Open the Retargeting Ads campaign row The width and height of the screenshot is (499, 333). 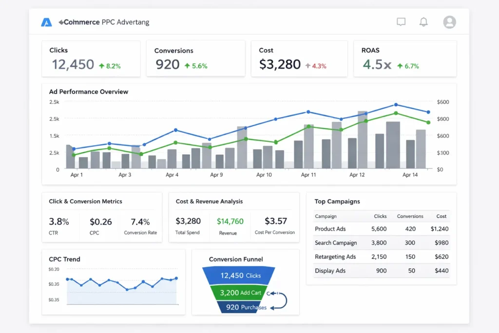click(381, 256)
